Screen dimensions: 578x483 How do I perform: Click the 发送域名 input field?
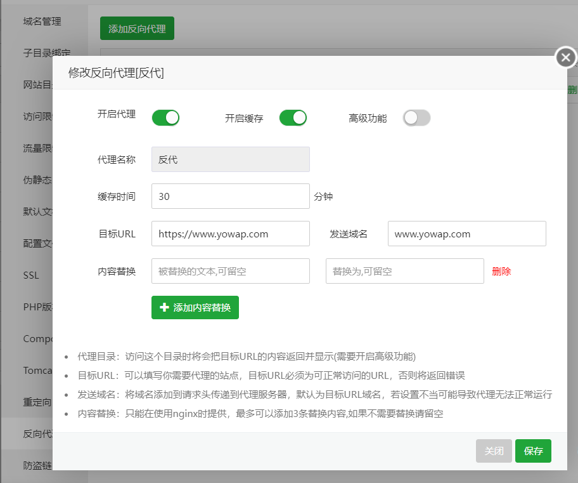466,234
